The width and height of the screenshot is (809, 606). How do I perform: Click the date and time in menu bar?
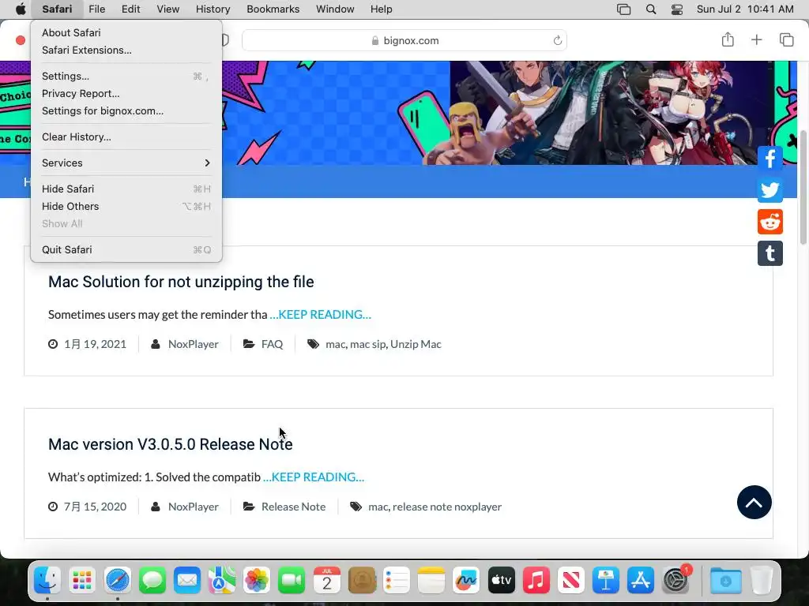click(745, 9)
